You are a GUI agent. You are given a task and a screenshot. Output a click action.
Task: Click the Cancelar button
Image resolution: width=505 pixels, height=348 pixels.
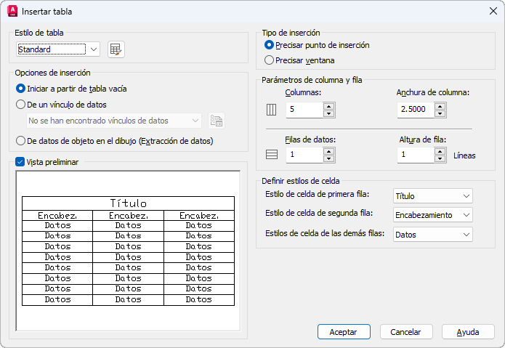tap(405, 331)
